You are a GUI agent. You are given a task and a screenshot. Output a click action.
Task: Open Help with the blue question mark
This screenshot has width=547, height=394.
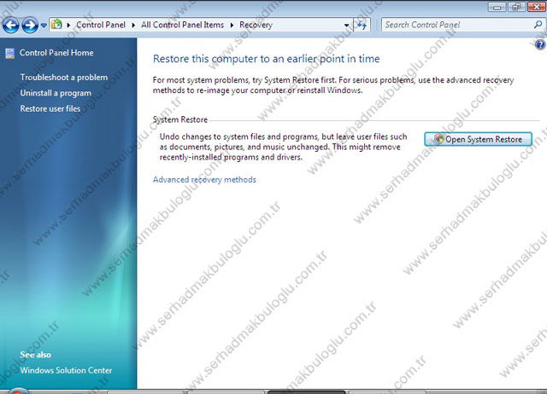[x=540, y=45]
